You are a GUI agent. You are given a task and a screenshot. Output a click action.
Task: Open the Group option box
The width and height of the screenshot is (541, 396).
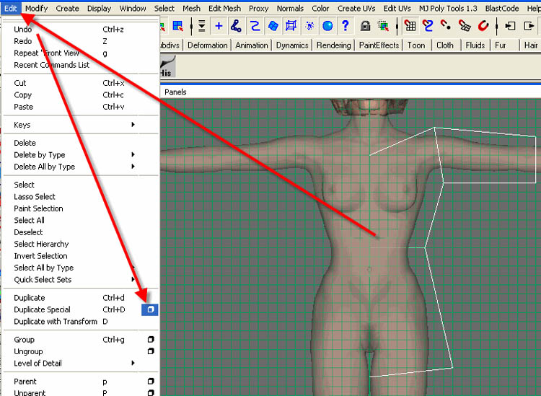pyautogui.click(x=150, y=340)
